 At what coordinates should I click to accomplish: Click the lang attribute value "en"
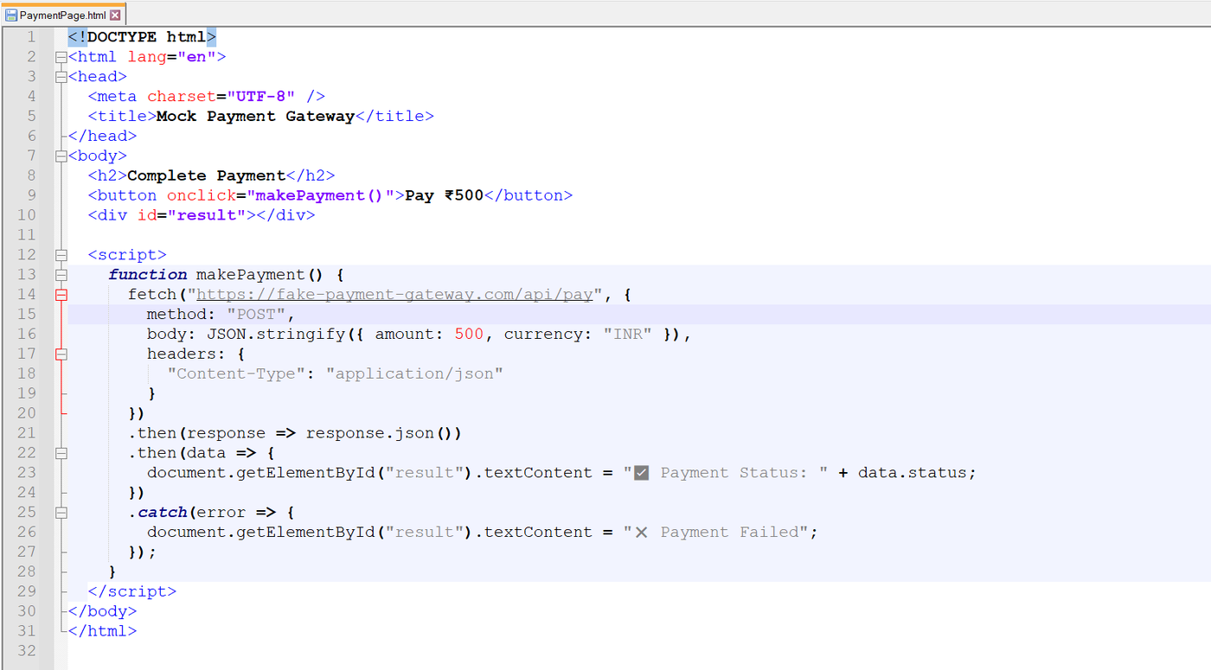point(197,57)
